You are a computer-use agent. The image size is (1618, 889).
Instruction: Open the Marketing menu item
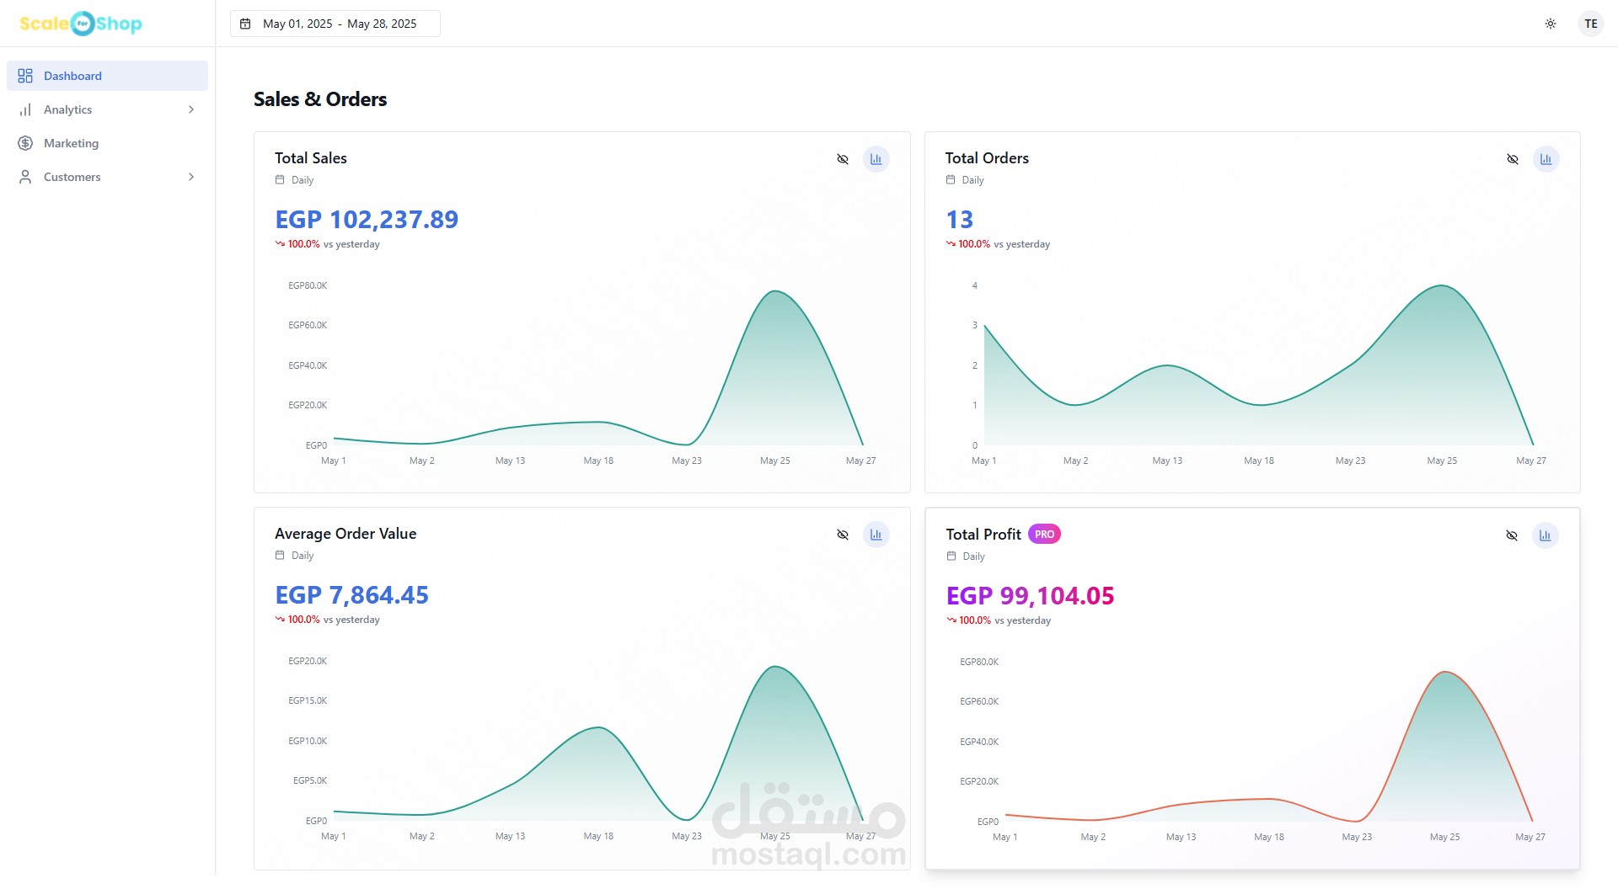[x=71, y=143]
